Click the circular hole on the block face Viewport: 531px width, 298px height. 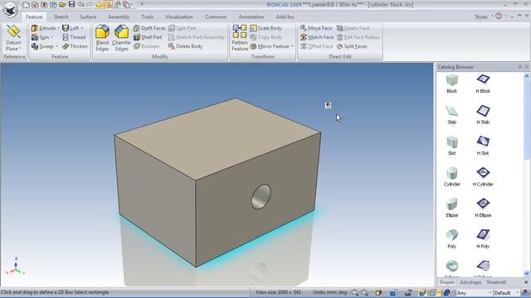pyautogui.click(x=261, y=196)
